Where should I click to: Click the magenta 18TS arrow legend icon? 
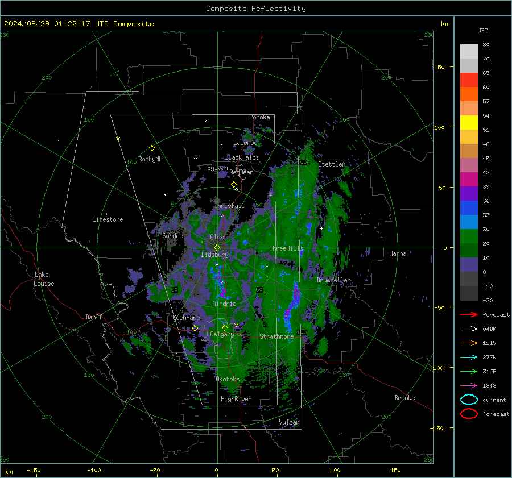(x=469, y=386)
